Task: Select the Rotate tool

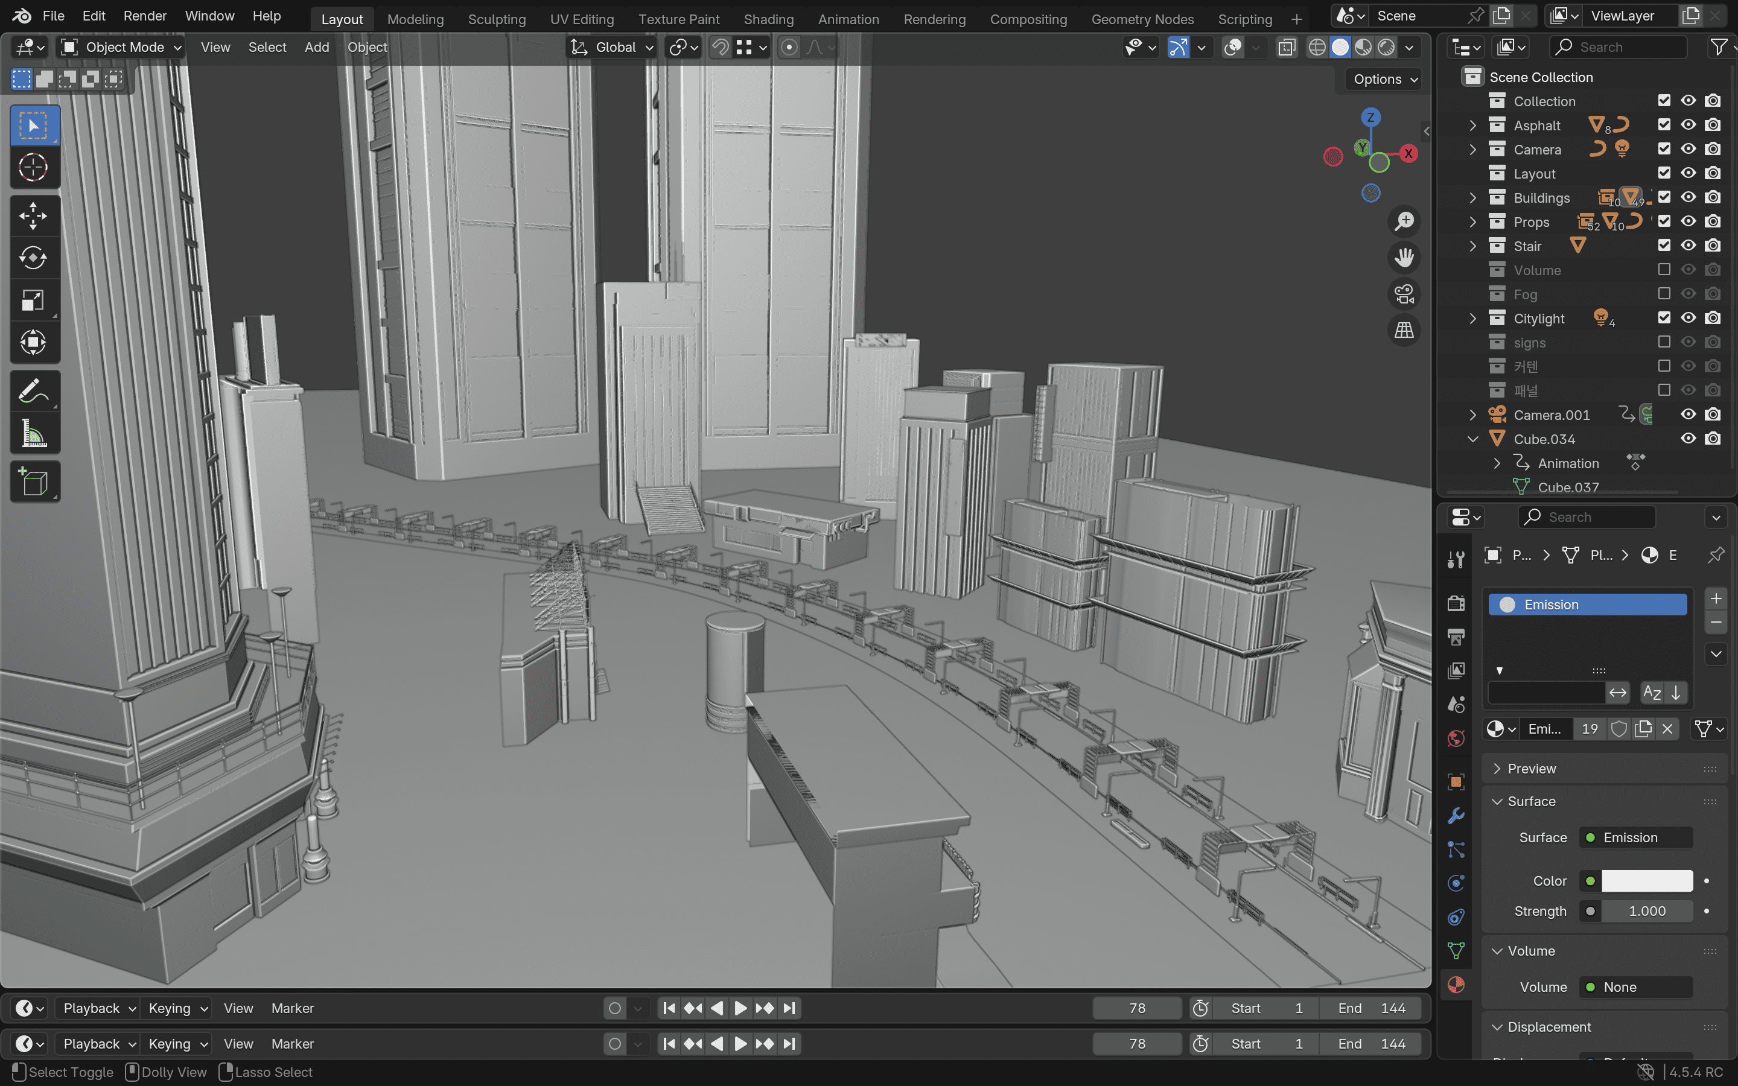Action: 33,258
